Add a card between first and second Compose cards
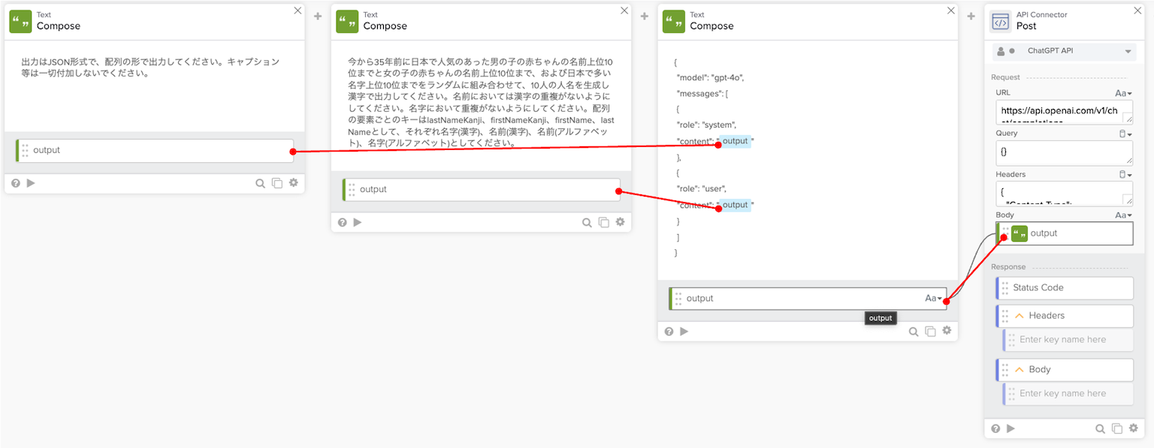1154x448 pixels. pyautogui.click(x=318, y=16)
